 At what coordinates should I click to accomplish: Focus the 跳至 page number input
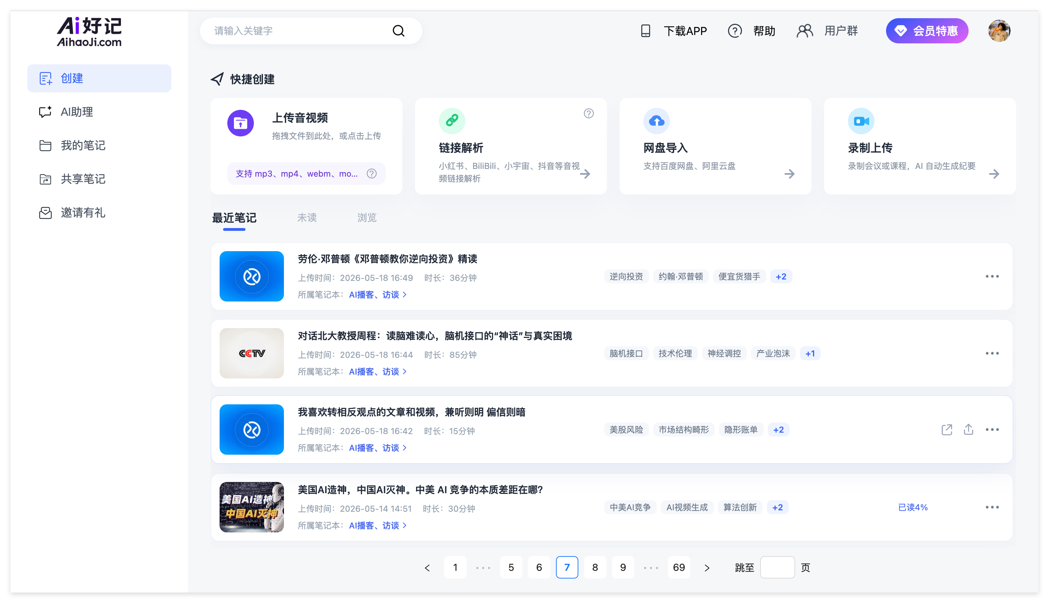777,567
